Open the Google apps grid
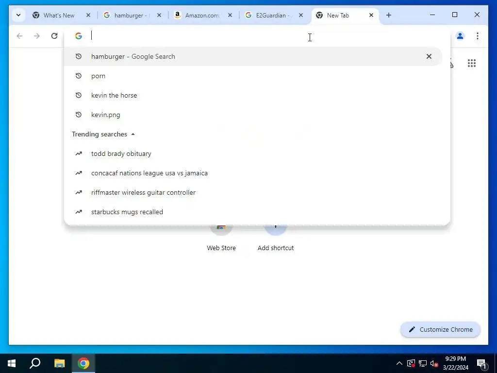Image resolution: width=497 pixels, height=373 pixels. [472, 63]
